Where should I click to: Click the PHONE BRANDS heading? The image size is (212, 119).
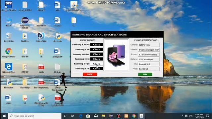click(x=88, y=40)
